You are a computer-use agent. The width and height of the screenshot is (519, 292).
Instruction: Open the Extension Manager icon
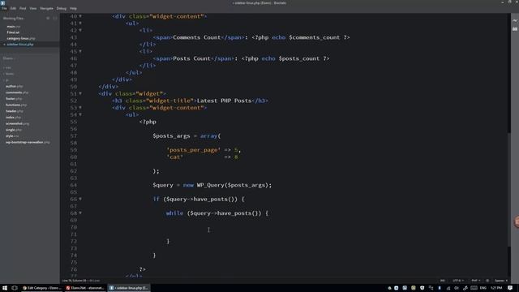pos(515,29)
